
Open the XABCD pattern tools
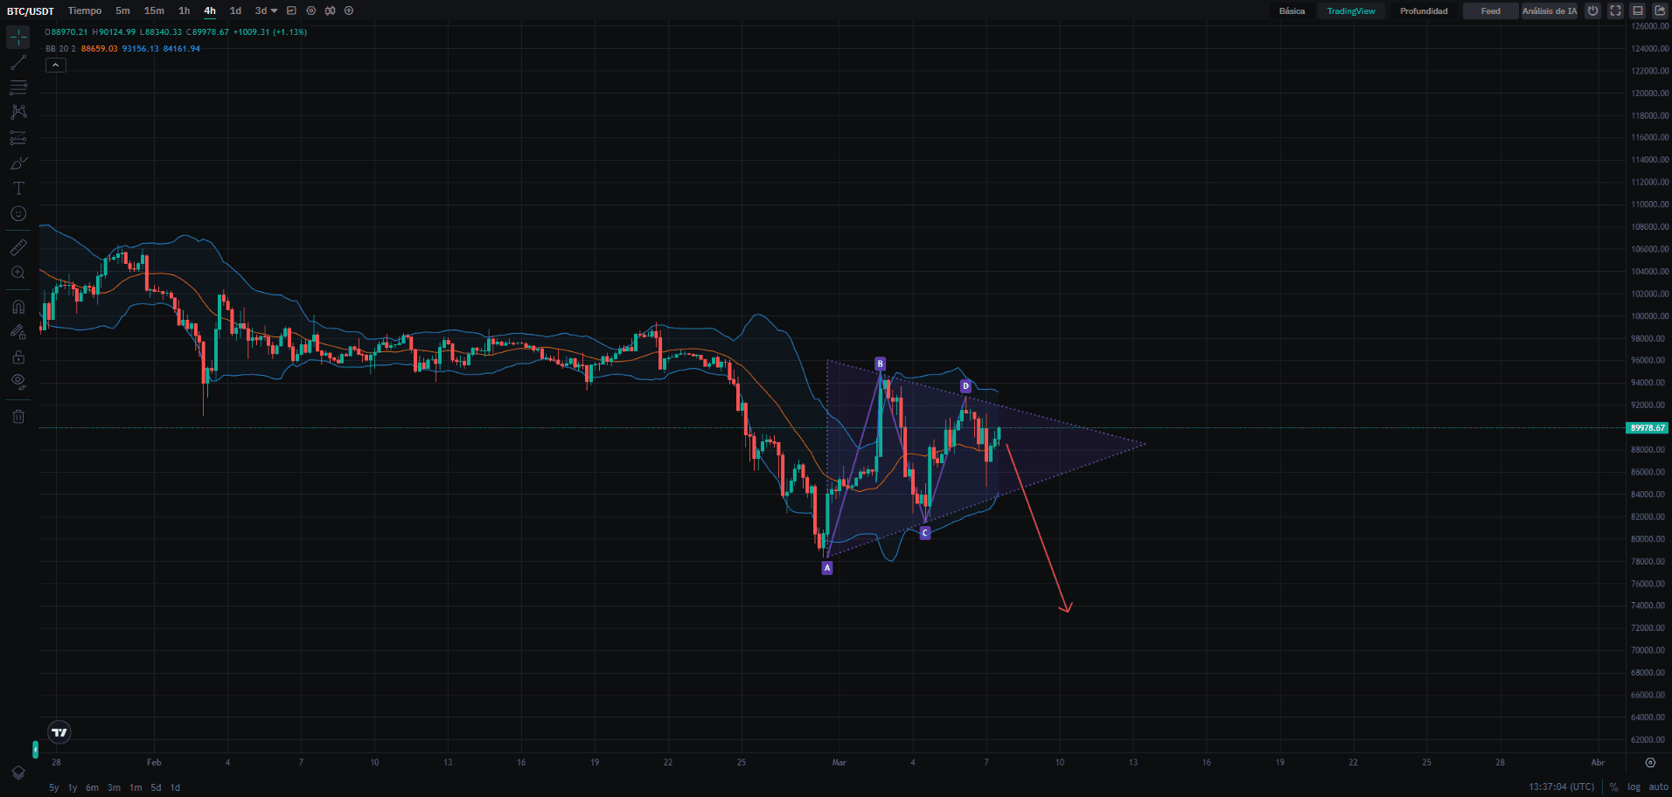point(18,112)
